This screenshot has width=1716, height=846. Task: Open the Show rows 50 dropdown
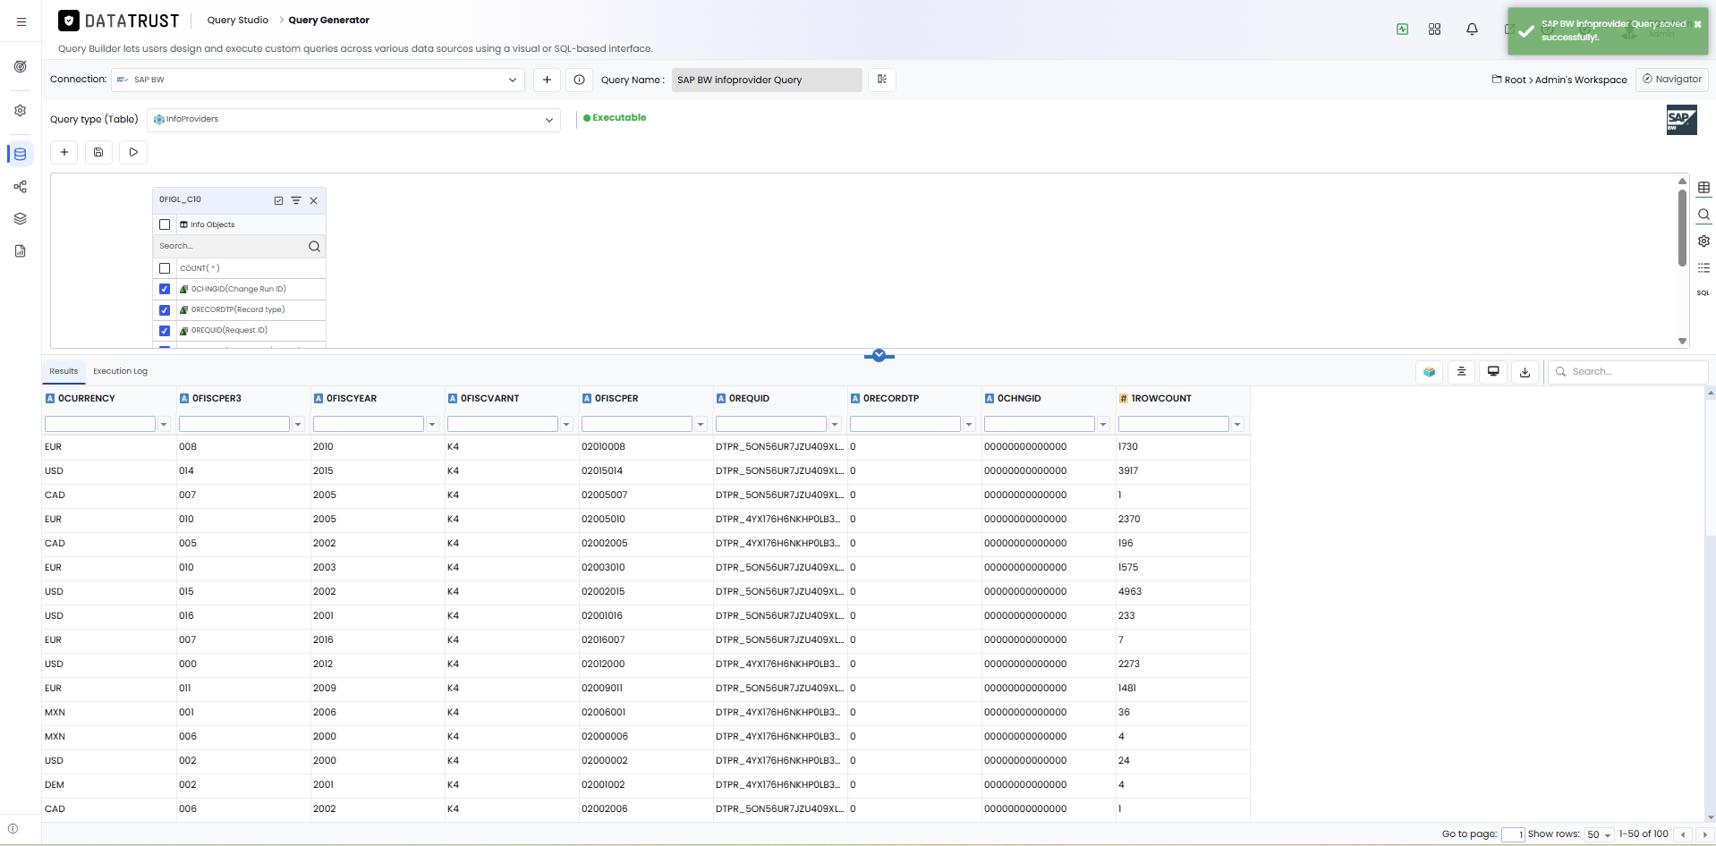pos(1599,834)
